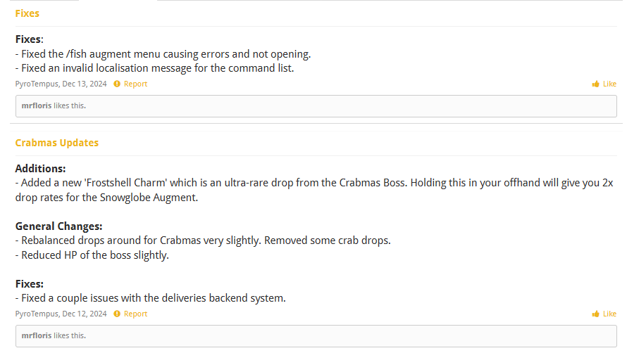Screen dimensions: 627x353
Task: Click the 'Report' text on the Crabmas Updates post
Action: [x=136, y=314]
